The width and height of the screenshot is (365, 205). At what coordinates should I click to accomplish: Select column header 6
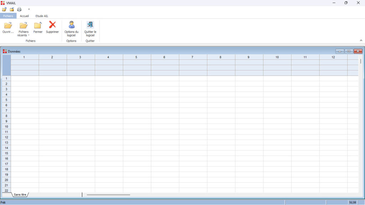(x=165, y=57)
